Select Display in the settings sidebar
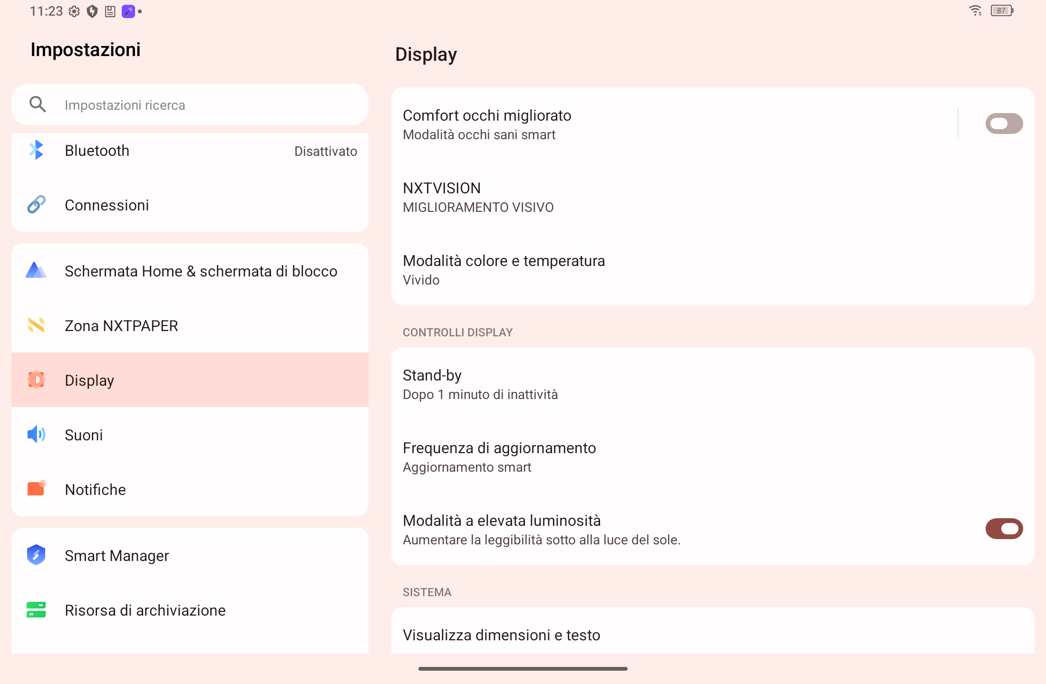 click(190, 380)
